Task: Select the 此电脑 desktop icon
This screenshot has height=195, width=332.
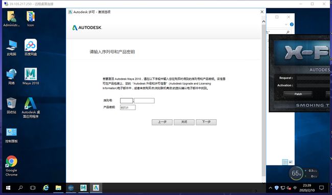Action: tap(11, 48)
